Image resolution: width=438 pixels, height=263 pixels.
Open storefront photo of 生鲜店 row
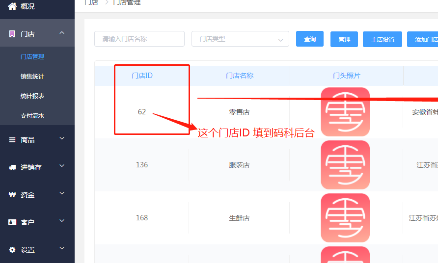[x=345, y=218]
